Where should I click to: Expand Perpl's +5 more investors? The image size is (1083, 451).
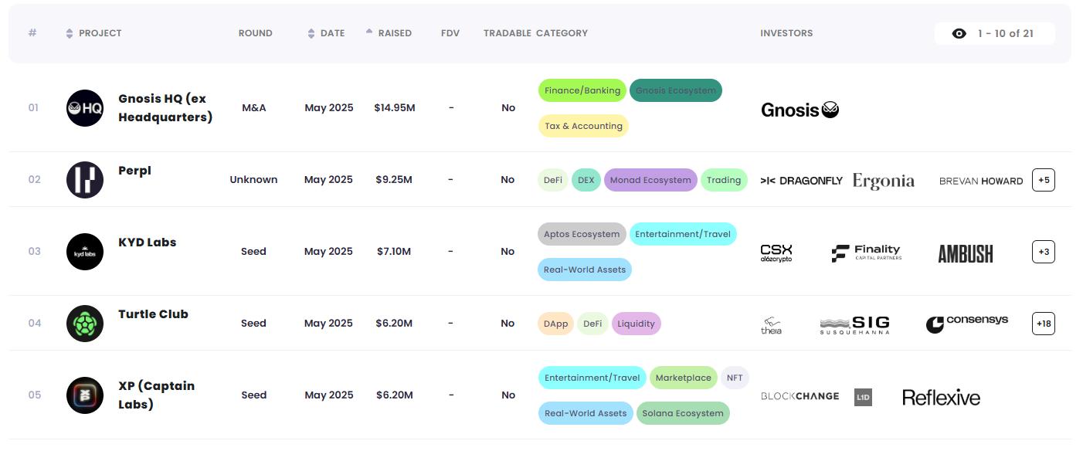(1044, 180)
